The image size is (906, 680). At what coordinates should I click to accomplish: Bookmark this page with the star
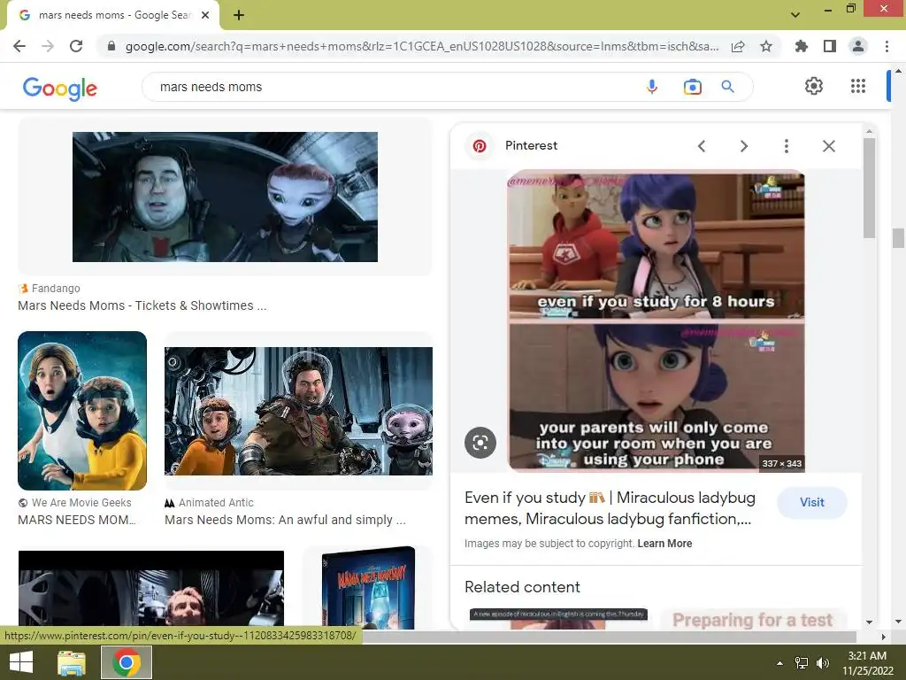pos(766,46)
